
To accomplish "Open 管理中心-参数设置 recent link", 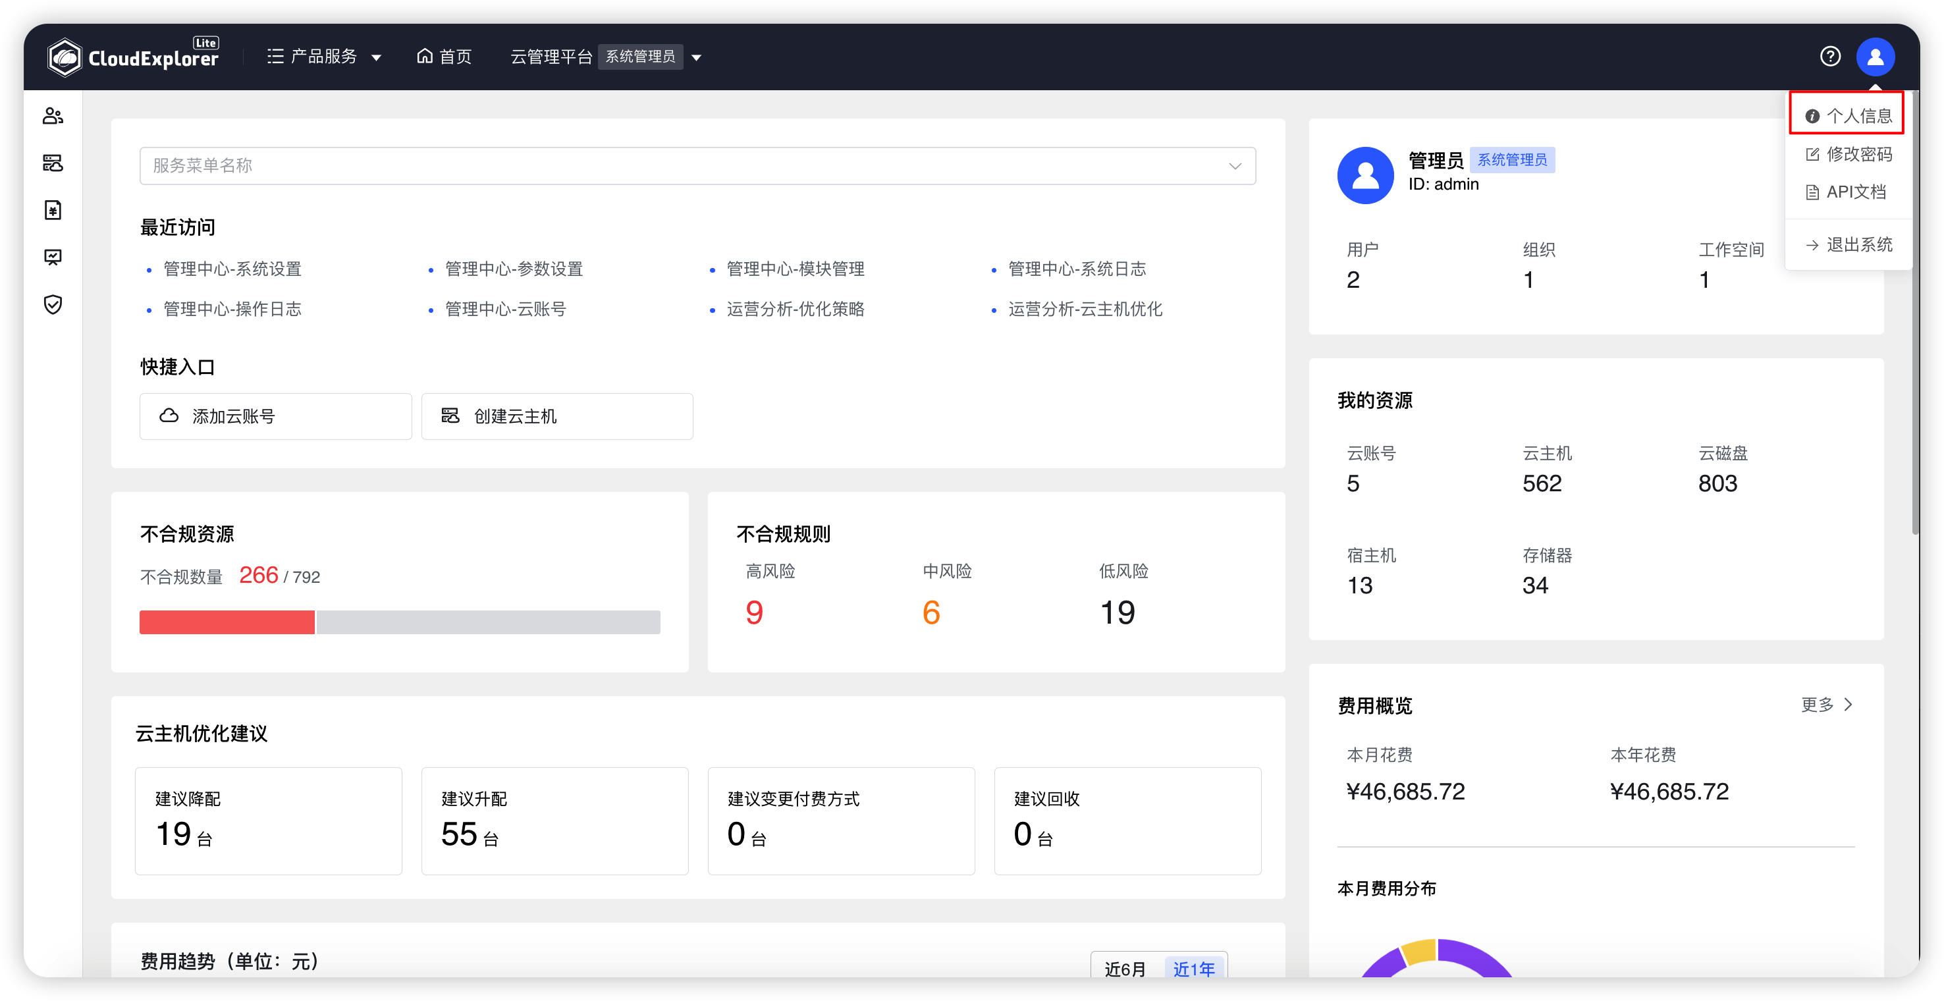I will point(514,269).
